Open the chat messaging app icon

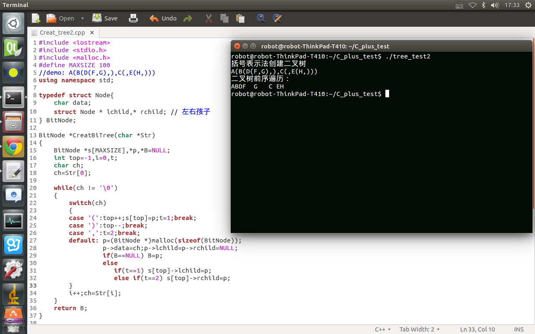[13, 196]
